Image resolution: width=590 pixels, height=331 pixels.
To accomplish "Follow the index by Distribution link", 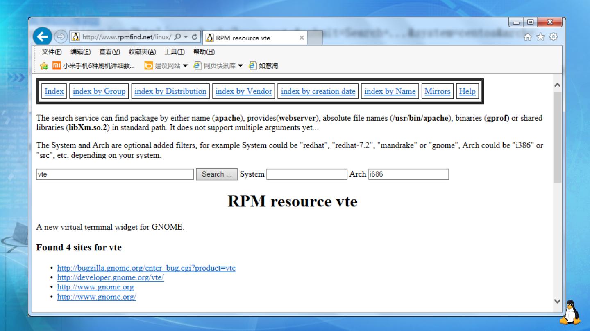I will click(170, 91).
